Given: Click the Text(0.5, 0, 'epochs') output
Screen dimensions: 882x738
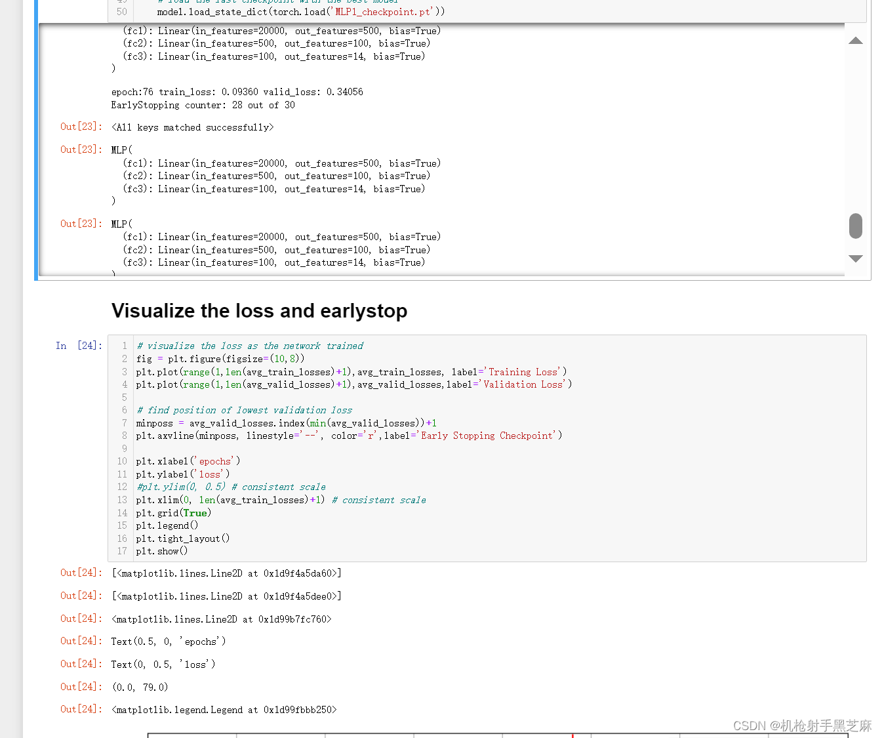Looking at the screenshot, I should pyautogui.click(x=169, y=642).
